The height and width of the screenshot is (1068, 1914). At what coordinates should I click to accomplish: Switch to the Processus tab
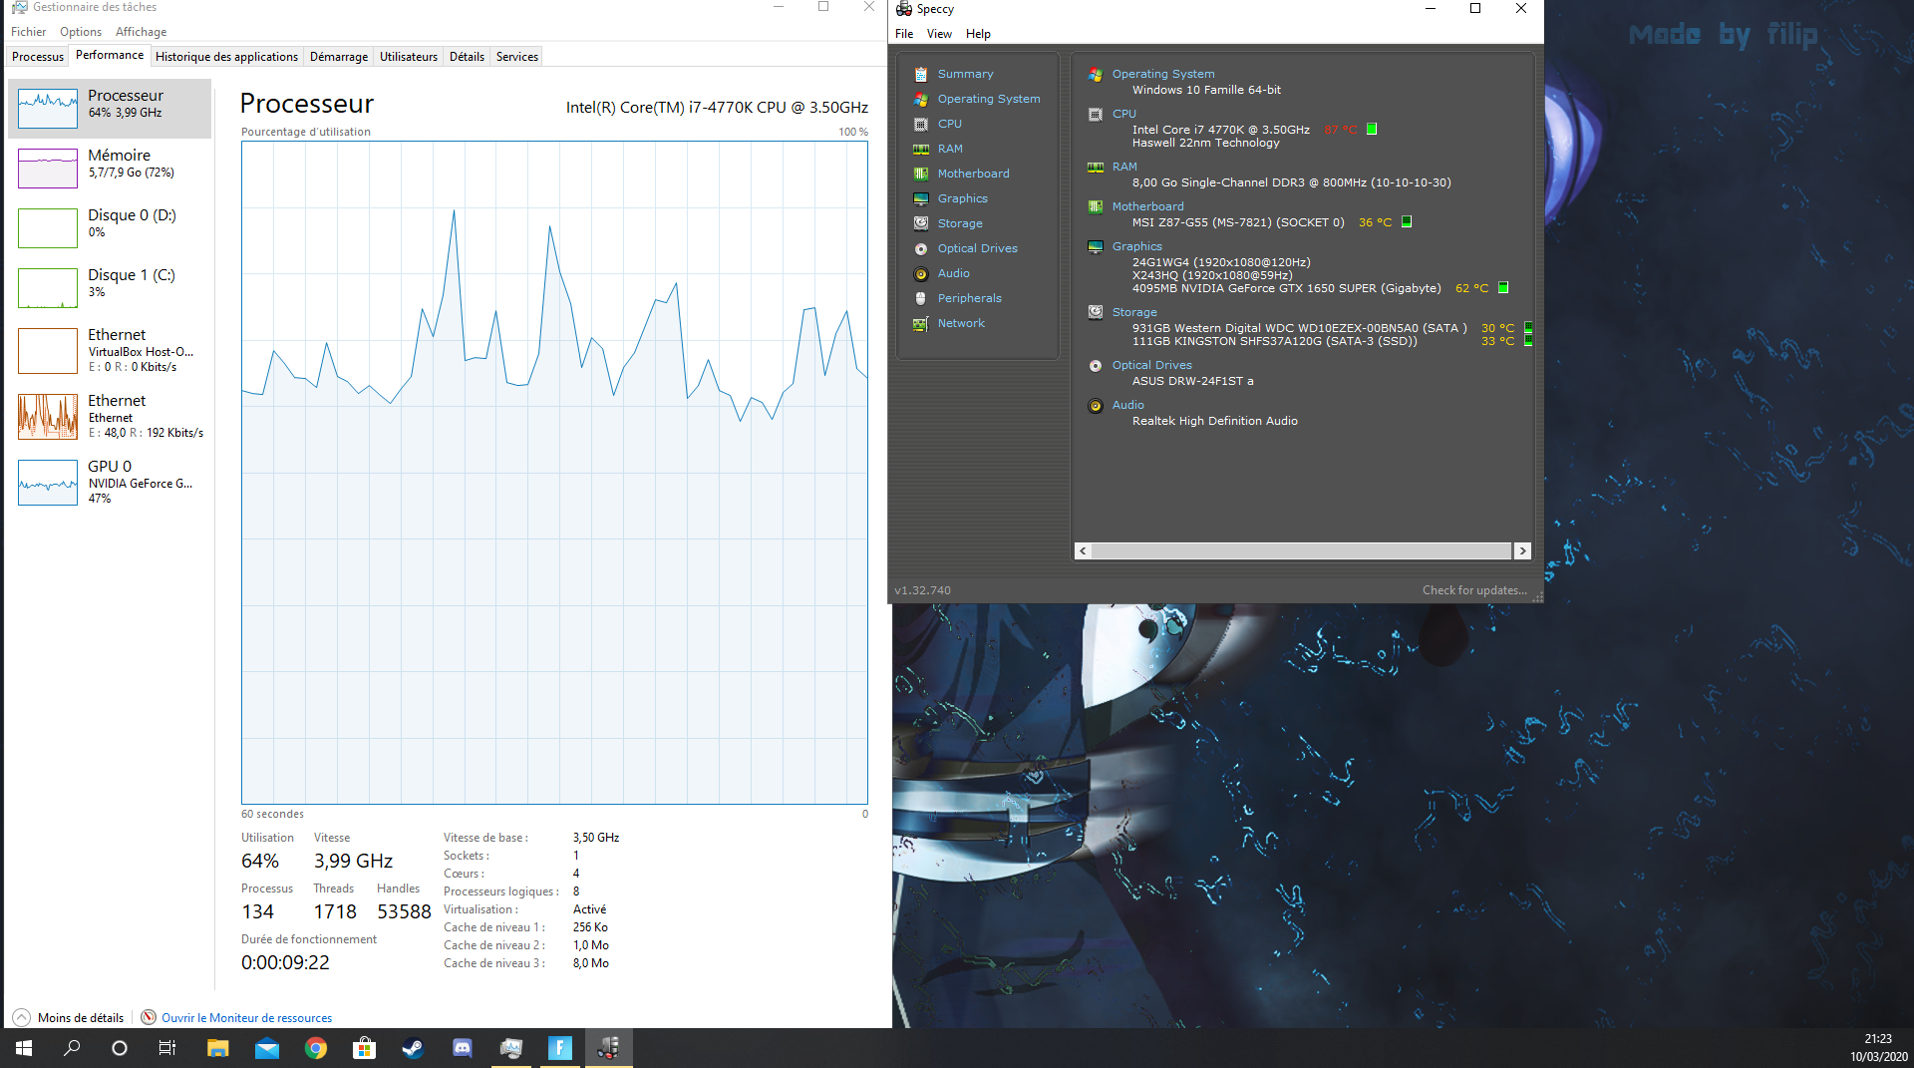pyautogui.click(x=38, y=57)
